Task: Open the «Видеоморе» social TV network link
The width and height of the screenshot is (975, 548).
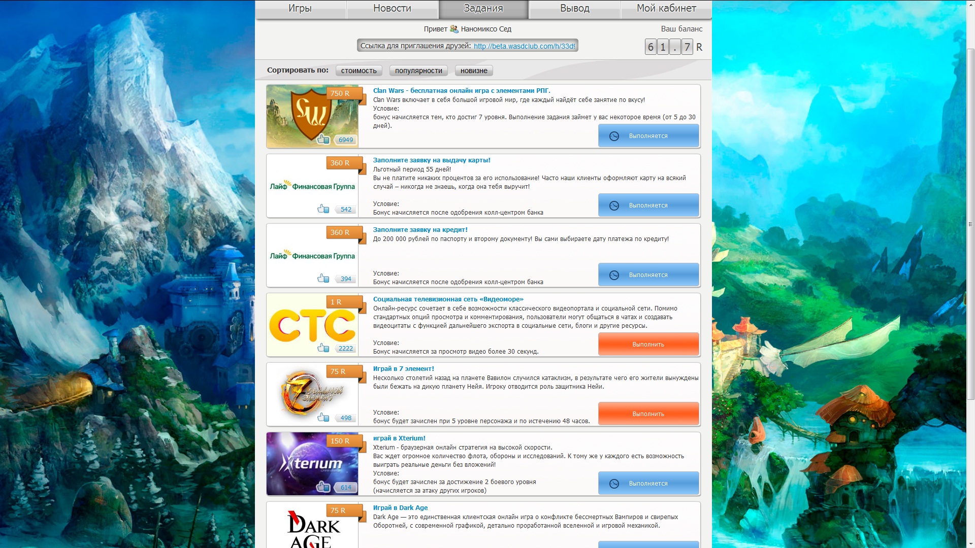Action: pos(448,299)
